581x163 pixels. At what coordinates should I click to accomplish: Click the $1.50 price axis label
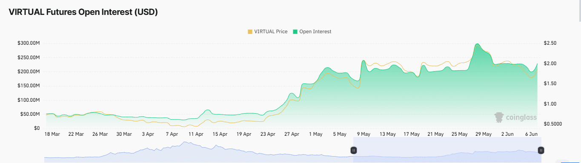coord(550,84)
